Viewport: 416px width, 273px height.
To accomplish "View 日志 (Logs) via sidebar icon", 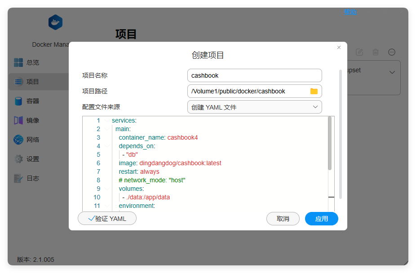I will pos(29,178).
